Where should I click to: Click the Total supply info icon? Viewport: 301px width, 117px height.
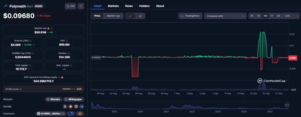[30, 65]
